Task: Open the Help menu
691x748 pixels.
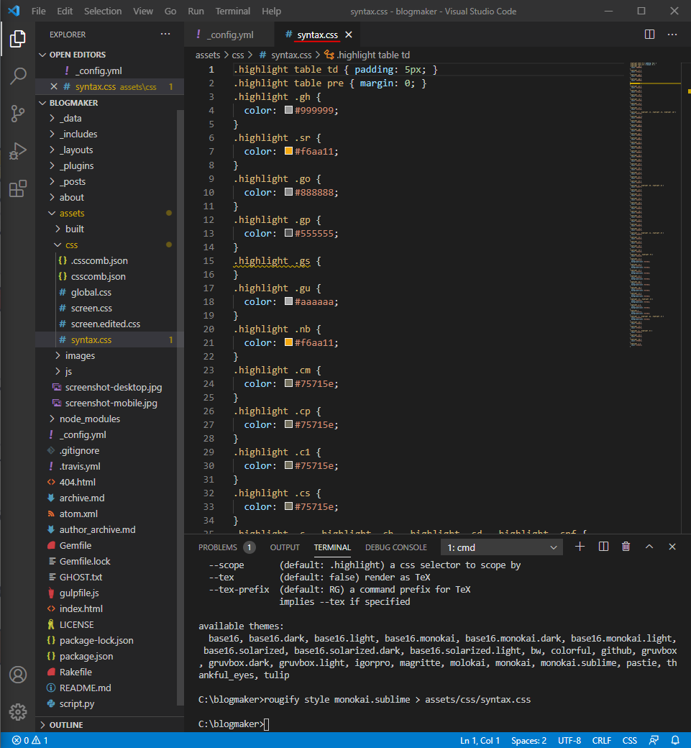Action: (x=271, y=11)
